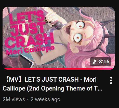119x108 pixels.
Task: Click the '2 weeks ago' upload date
Action: coord(45,99)
